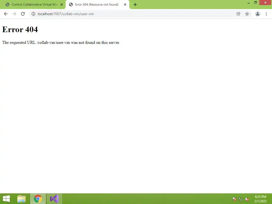
Task: Open a new tab with plus button
Action: click(x=135, y=5)
